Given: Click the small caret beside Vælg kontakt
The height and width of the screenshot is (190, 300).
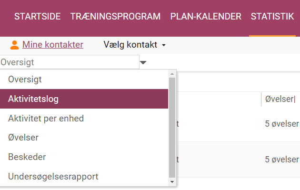Looking at the screenshot, I should [164, 45].
